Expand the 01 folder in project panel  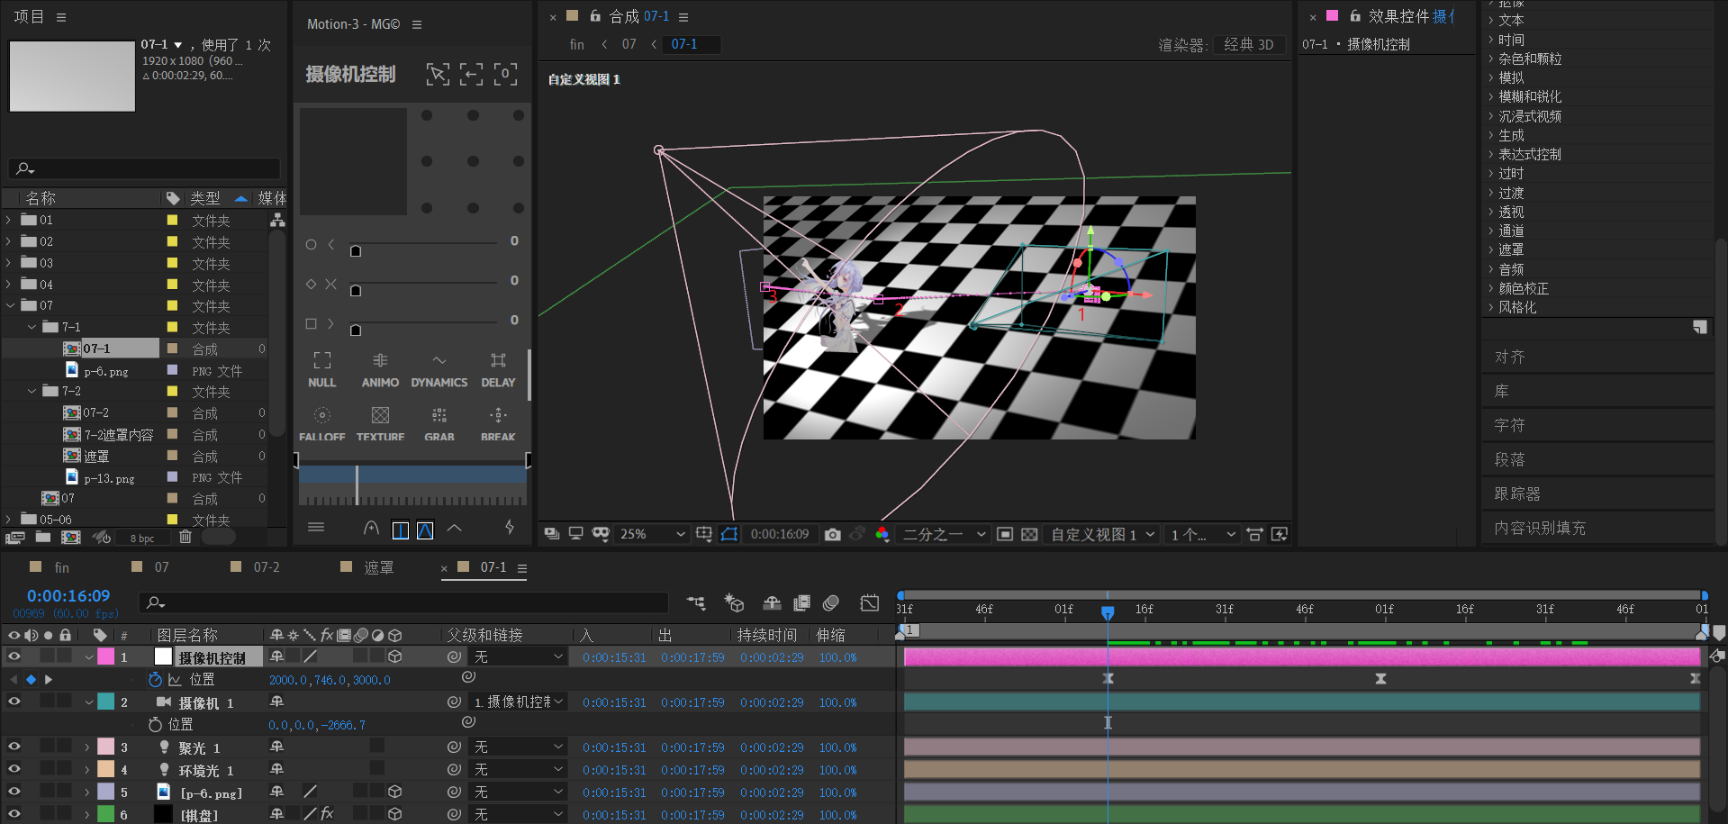9,220
